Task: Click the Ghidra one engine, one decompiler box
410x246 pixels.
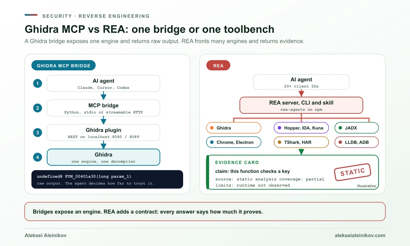Action: pos(104,157)
